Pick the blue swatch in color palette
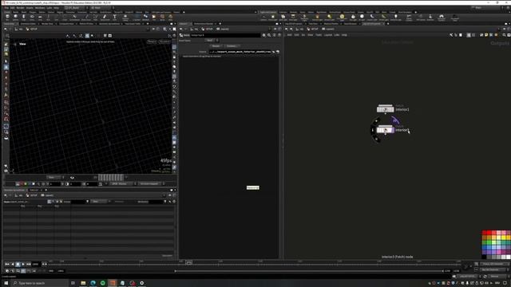This screenshot has width=511, height=287. (x=485, y=248)
